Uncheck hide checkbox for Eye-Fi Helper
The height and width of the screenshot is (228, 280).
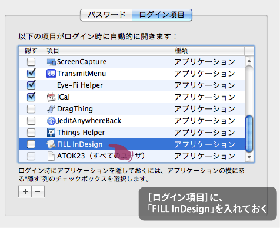(31, 85)
